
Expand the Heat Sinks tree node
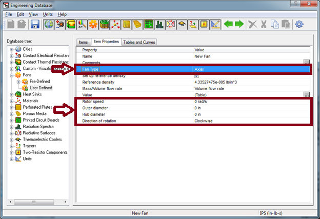[x=11, y=94]
